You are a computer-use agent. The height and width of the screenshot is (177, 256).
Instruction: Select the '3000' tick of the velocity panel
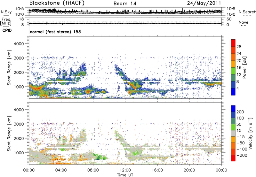point(19,124)
